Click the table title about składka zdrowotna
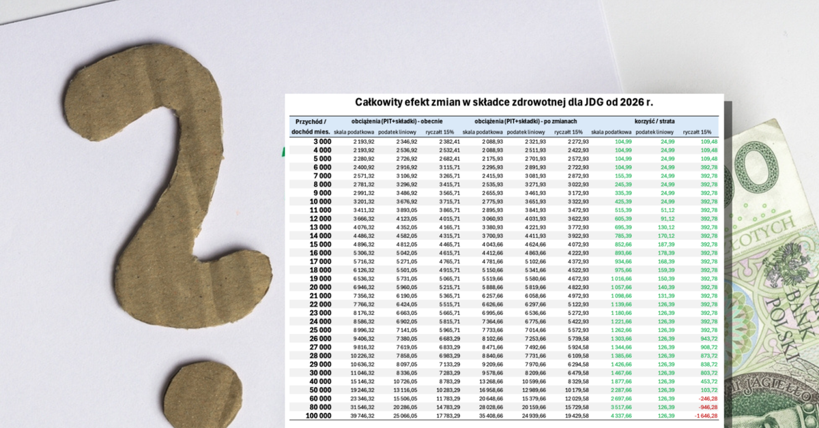Viewport: 819px width, 428px height. 504,102
